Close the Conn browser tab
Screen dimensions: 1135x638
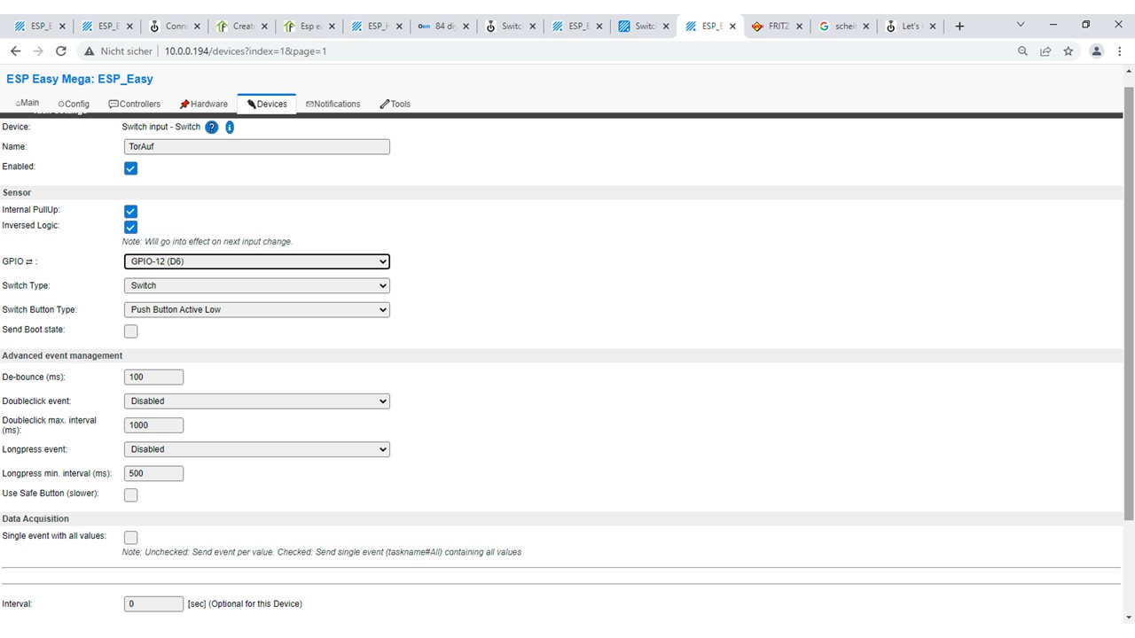click(x=197, y=27)
